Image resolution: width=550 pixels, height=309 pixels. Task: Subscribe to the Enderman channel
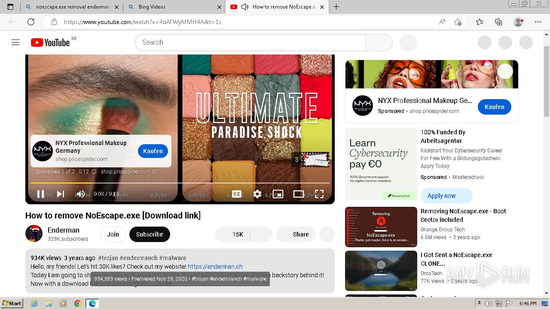(x=150, y=234)
